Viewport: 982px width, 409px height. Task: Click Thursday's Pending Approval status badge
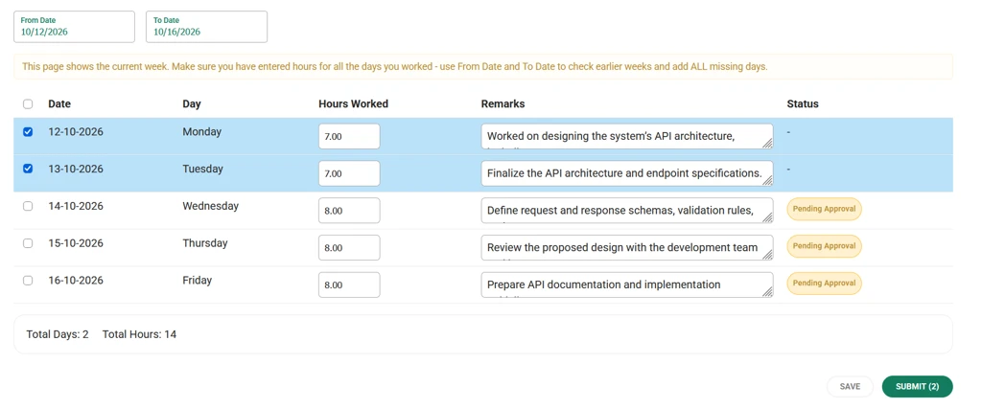[x=824, y=246]
